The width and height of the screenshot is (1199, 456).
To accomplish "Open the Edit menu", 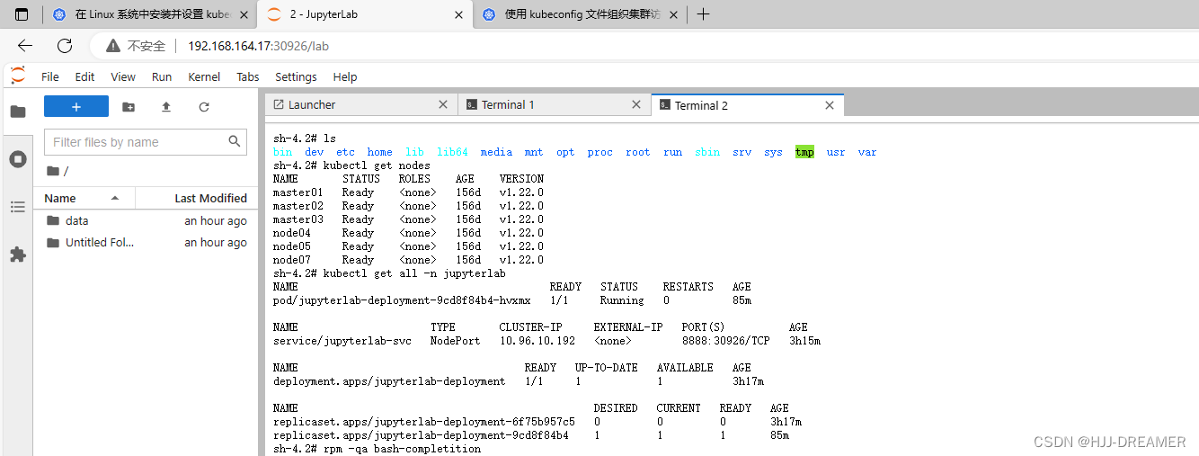I will click(84, 76).
